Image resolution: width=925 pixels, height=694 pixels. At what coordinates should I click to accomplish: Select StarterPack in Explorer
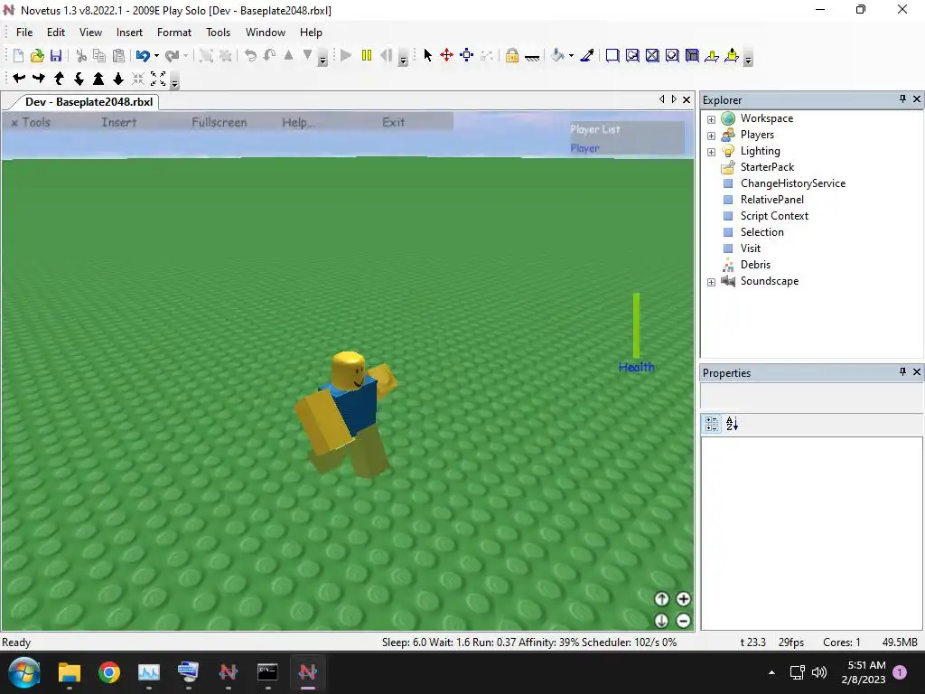(767, 167)
